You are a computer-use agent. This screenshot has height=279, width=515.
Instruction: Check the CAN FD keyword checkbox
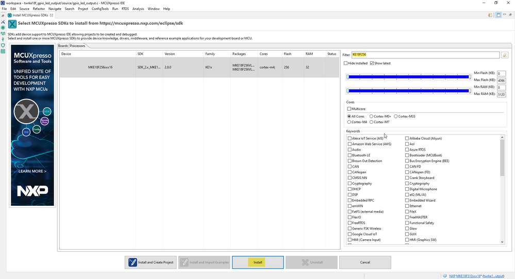[407, 167]
